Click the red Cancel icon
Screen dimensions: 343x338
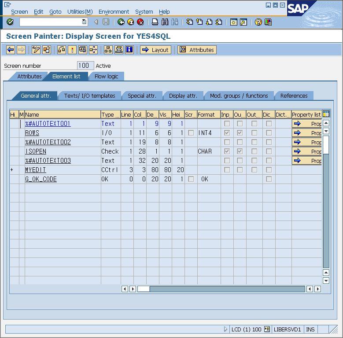(140, 22)
